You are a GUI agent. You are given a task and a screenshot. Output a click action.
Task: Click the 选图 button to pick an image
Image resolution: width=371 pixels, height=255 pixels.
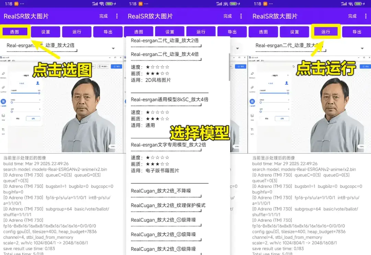(14, 31)
